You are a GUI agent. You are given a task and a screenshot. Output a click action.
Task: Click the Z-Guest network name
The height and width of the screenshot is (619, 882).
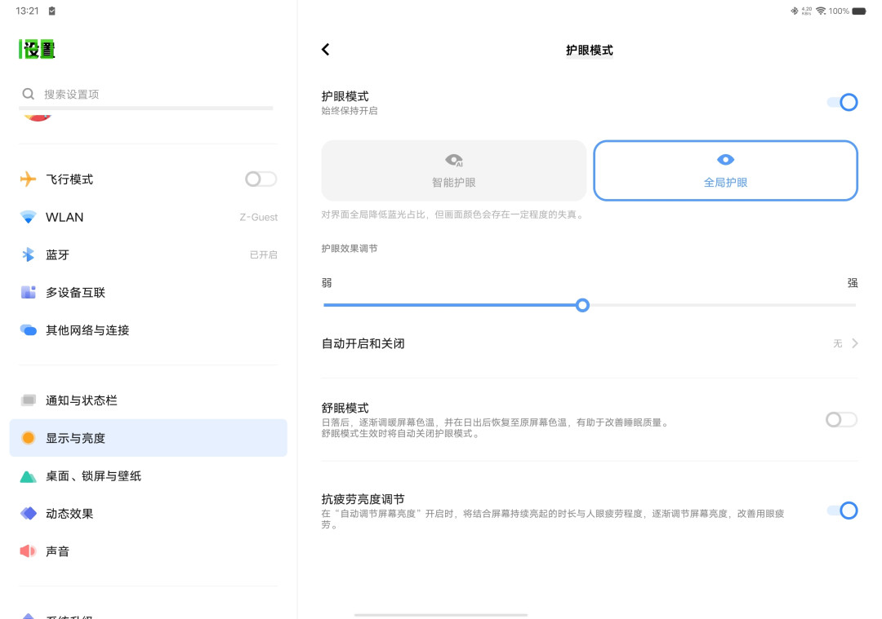(x=258, y=218)
